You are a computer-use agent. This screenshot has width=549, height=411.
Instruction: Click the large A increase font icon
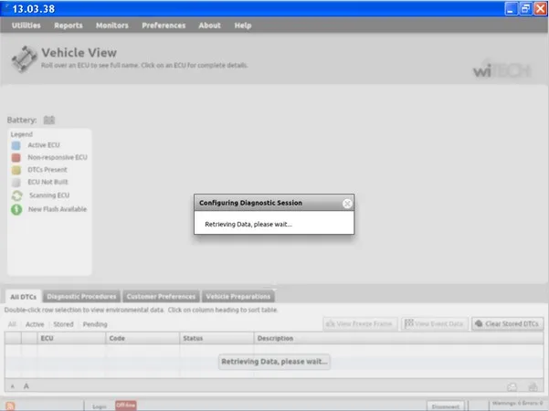(26, 386)
